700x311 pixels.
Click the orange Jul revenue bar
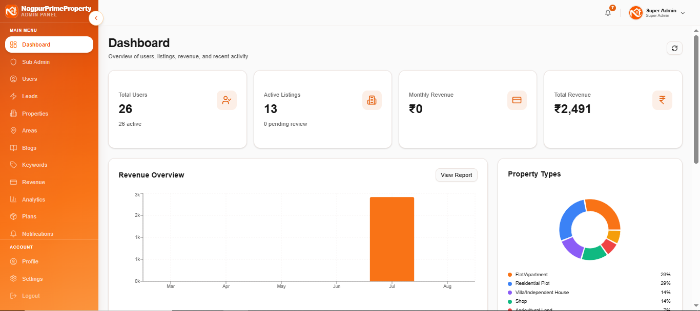point(392,239)
